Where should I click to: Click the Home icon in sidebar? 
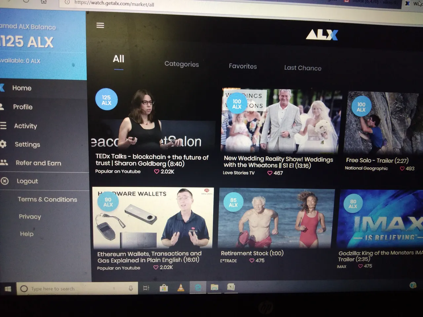coord(2,88)
